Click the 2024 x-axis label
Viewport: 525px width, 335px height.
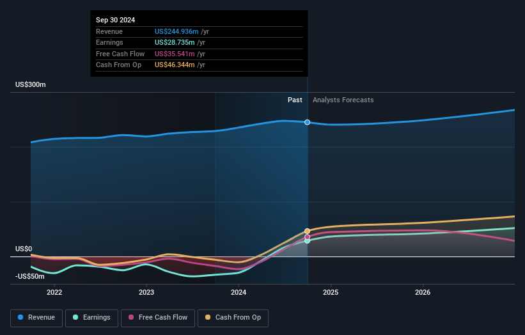click(239, 292)
